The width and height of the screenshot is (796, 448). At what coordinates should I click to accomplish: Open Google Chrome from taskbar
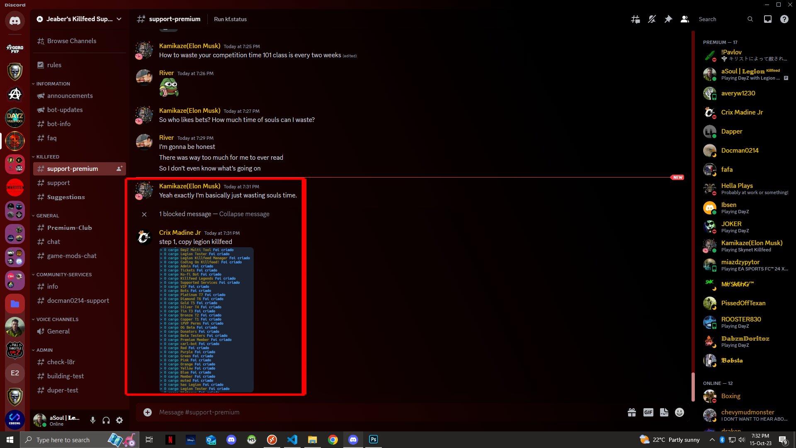pos(333,440)
